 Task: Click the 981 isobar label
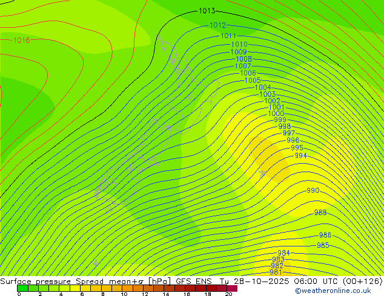pos(276,272)
